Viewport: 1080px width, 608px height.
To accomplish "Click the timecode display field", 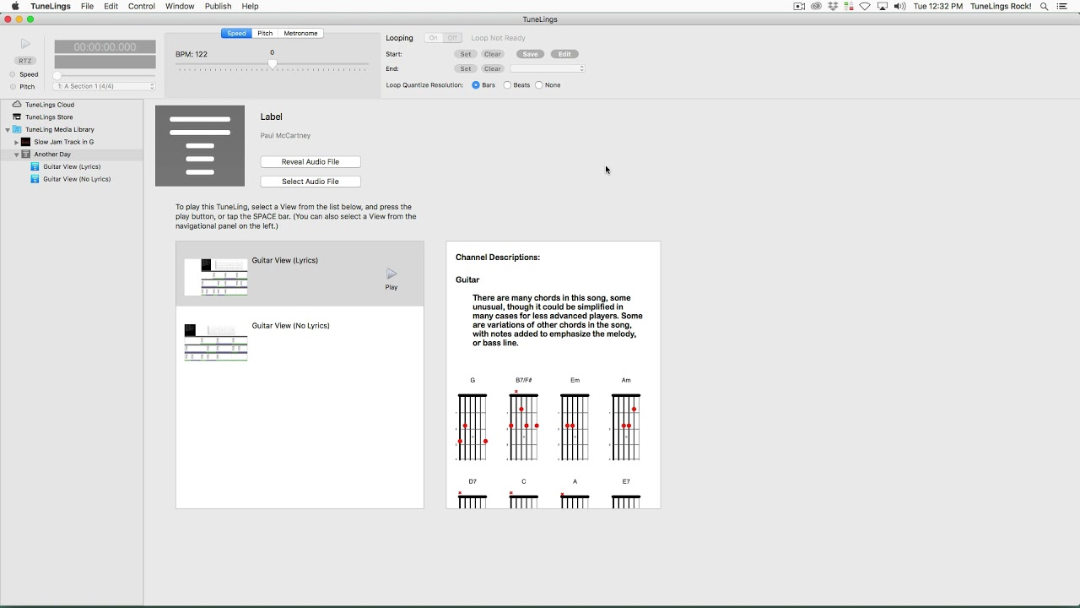I will [105, 47].
